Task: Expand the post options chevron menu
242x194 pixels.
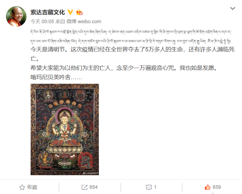Action: click(233, 8)
